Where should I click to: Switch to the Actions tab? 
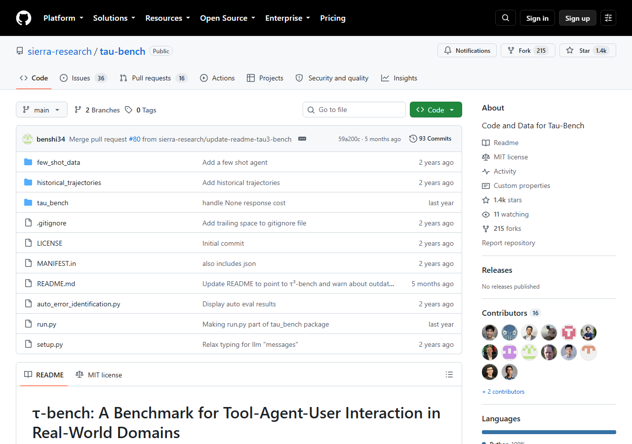[217, 78]
